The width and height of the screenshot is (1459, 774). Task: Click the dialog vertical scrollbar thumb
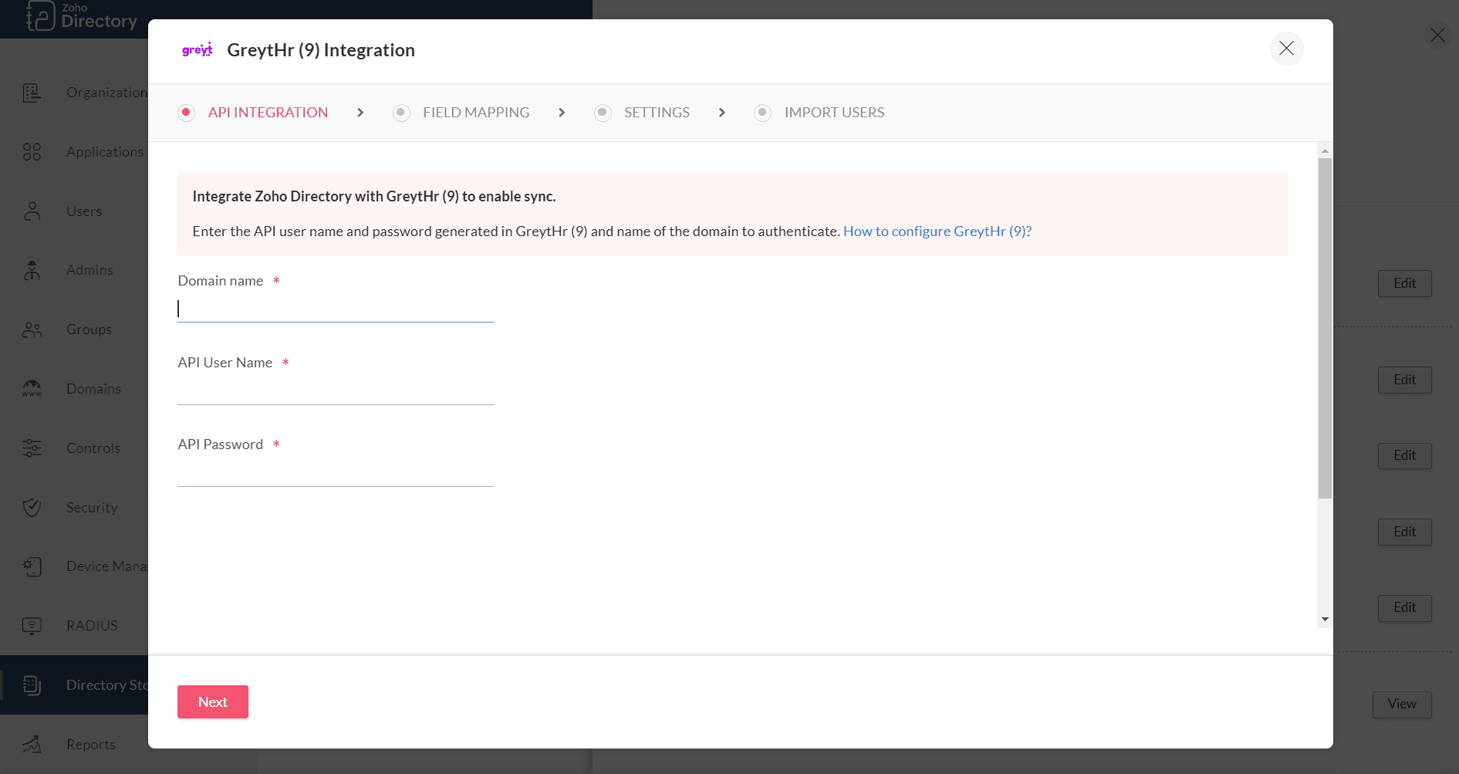point(1325,328)
